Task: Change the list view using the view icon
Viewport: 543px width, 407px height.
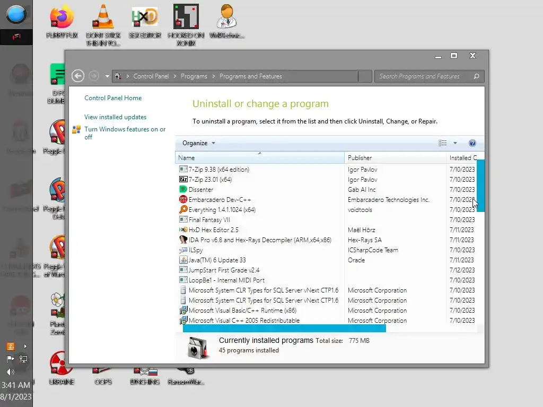Action: 443,143
